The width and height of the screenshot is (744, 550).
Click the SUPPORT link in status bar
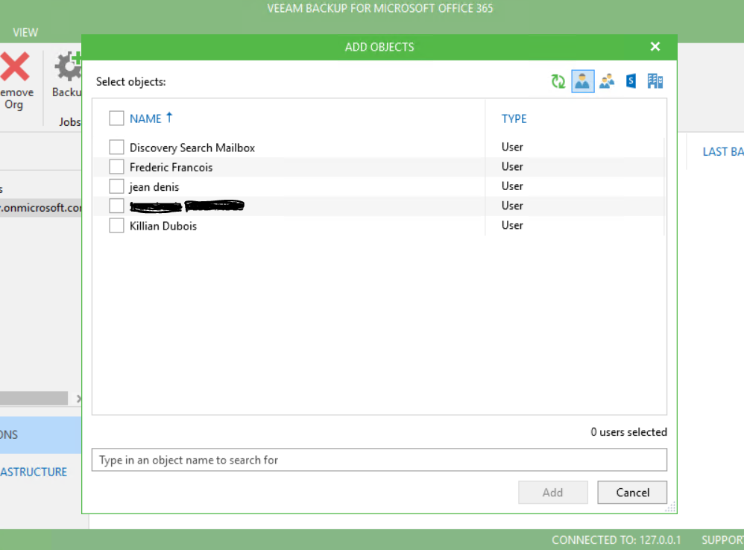tap(722, 540)
